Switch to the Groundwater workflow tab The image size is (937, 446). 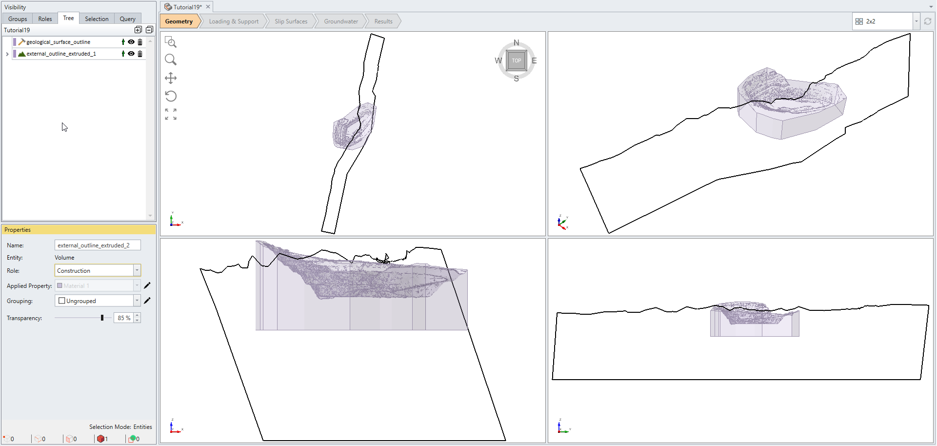click(341, 21)
